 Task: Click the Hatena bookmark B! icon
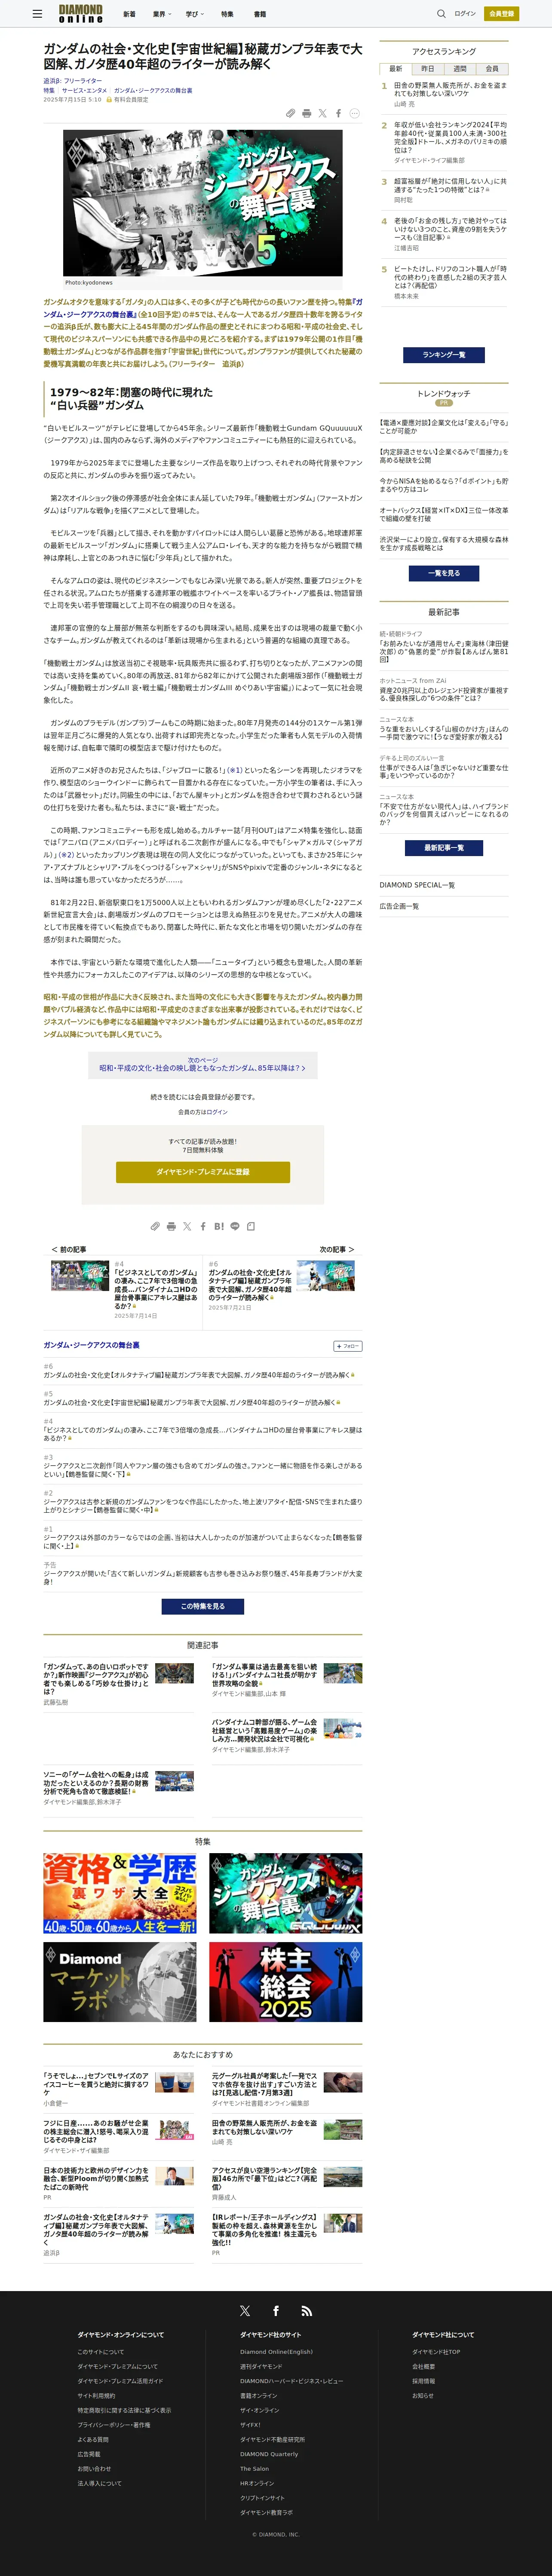pos(218,1226)
